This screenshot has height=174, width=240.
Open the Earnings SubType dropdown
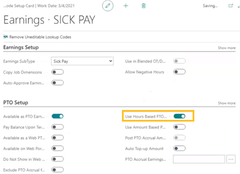tap(82, 61)
